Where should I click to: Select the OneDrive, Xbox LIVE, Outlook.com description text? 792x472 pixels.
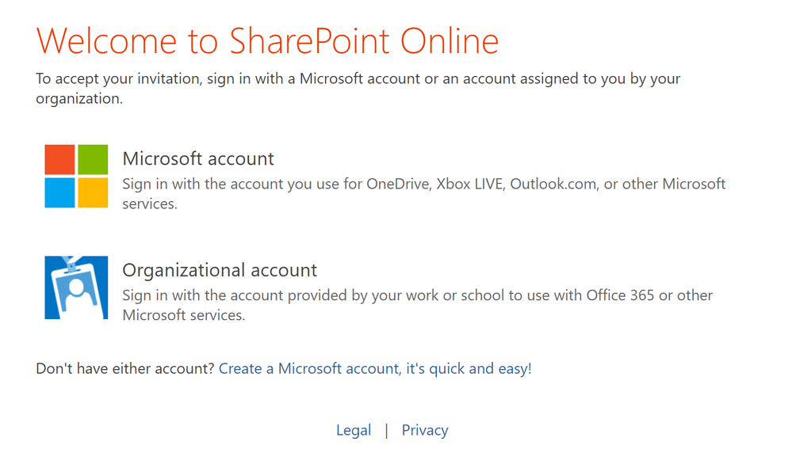coord(424,193)
